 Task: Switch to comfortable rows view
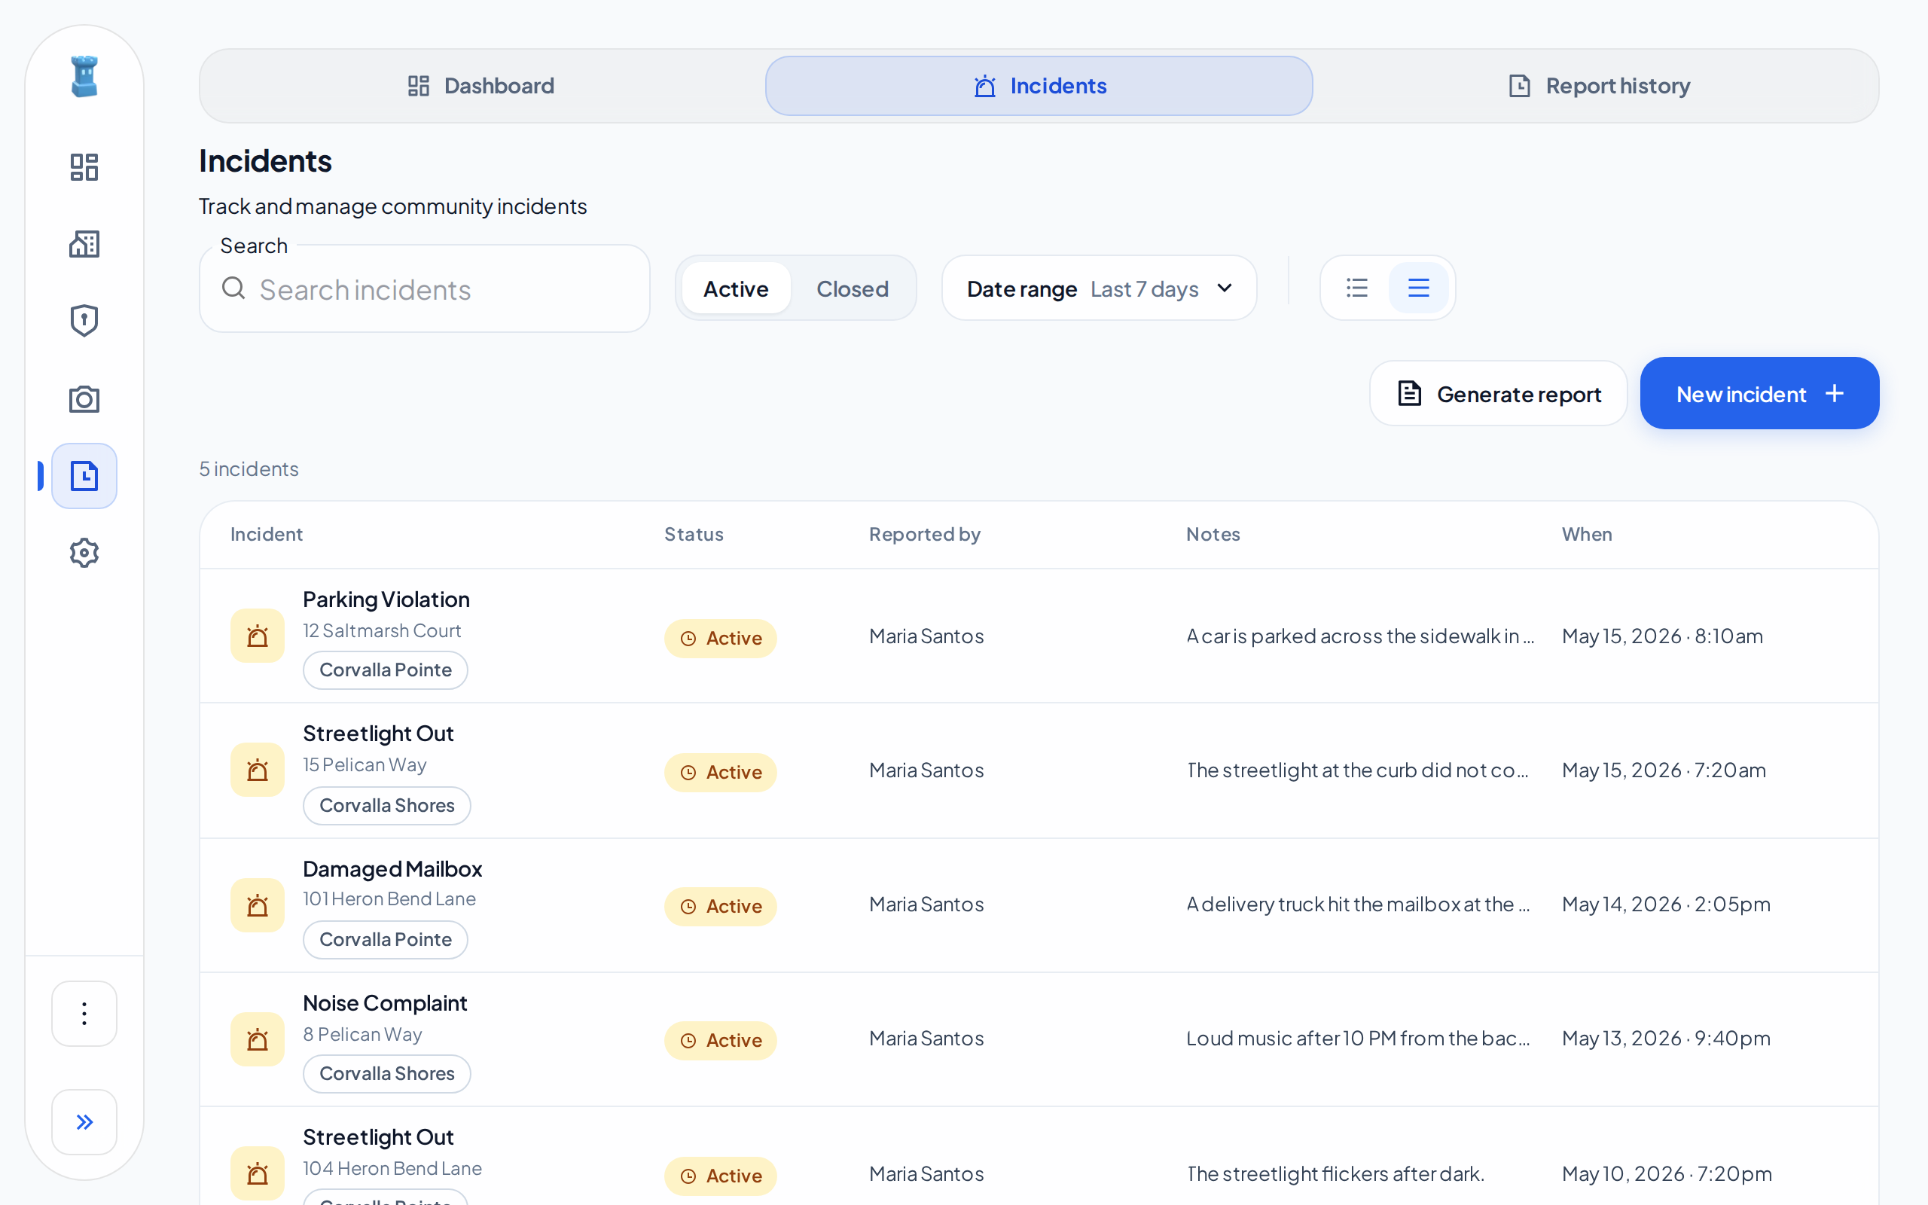coord(1418,288)
